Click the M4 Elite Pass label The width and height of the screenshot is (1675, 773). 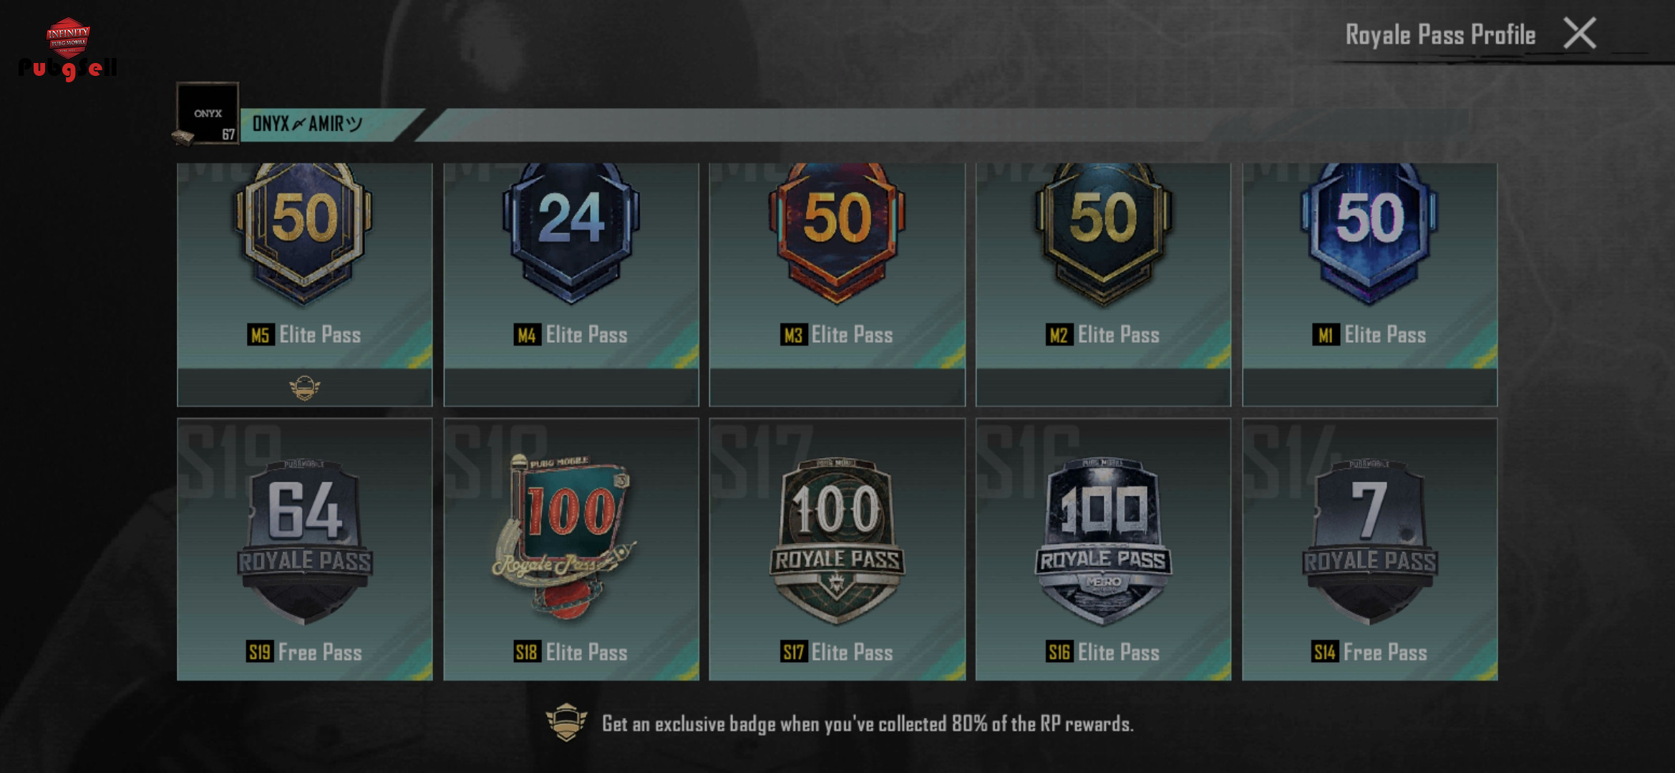(x=571, y=334)
